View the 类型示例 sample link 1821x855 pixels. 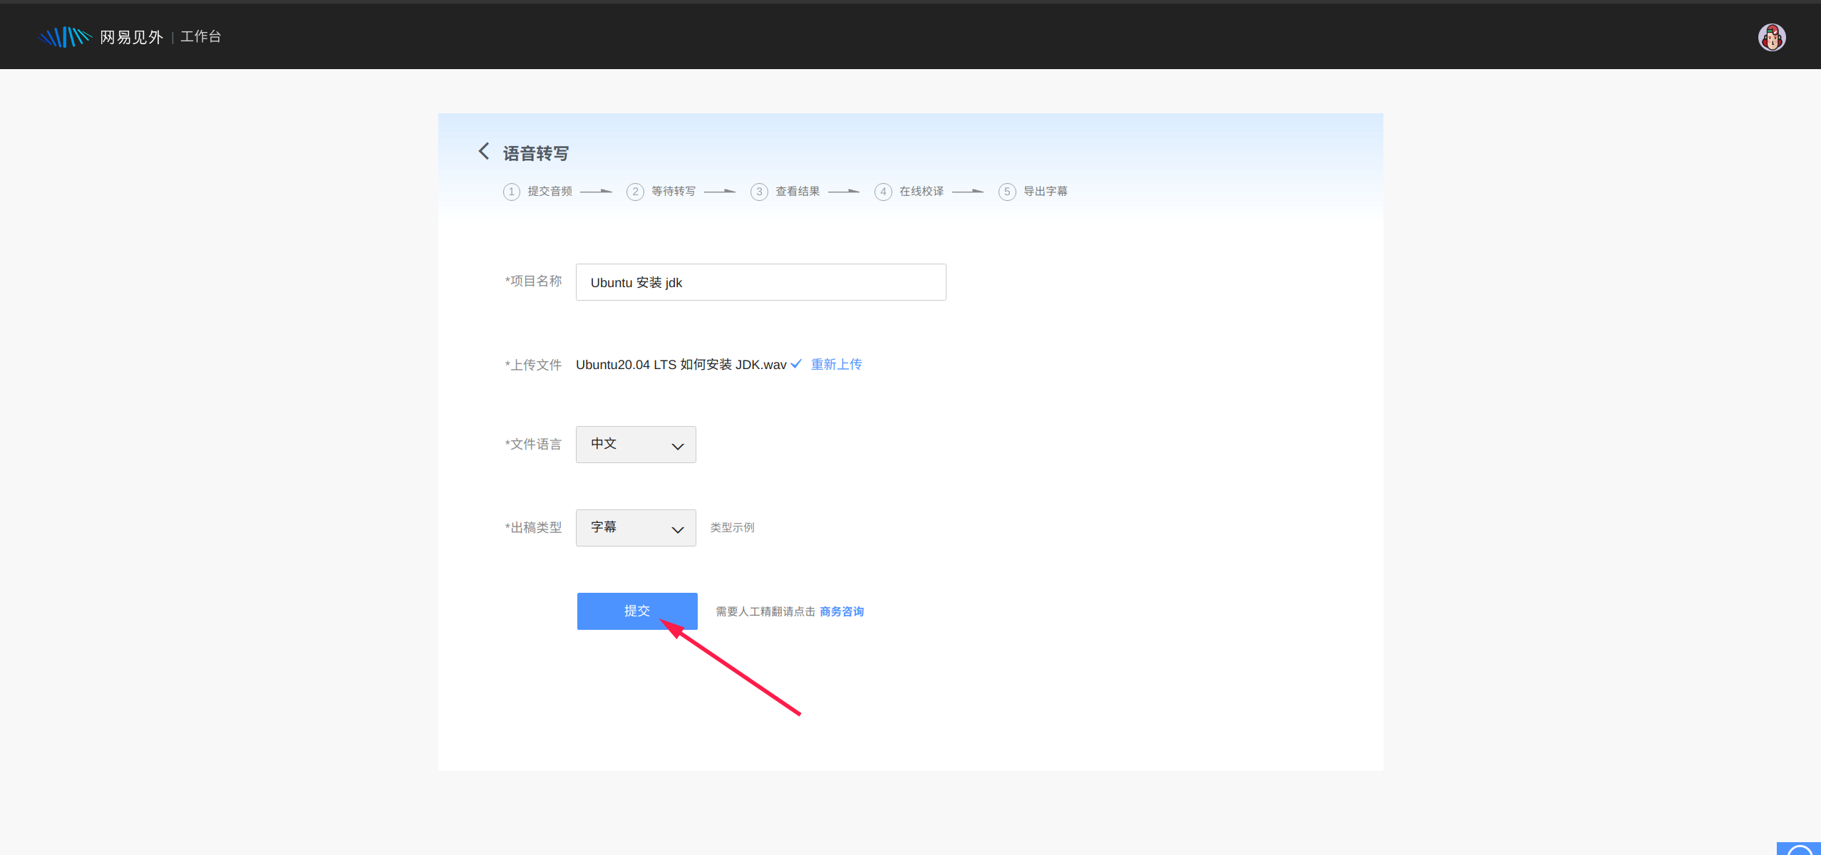[732, 528]
